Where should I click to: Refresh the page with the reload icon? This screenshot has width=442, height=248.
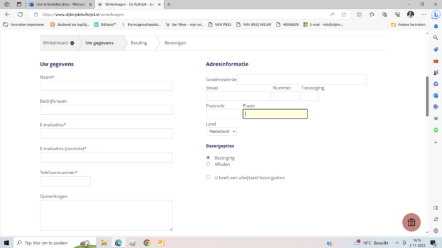tap(20, 15)
